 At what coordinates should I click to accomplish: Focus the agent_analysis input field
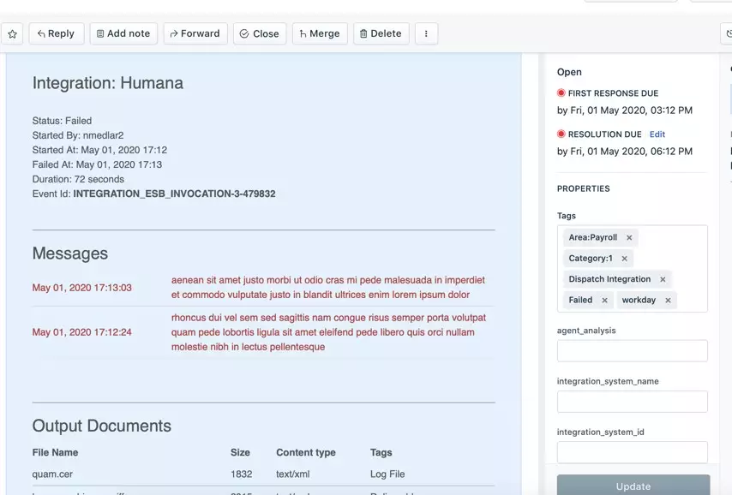tap(632, 351)
